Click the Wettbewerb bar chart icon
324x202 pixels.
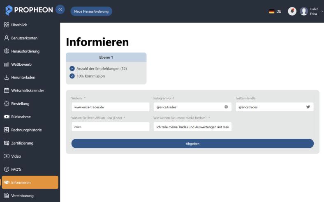7,64
